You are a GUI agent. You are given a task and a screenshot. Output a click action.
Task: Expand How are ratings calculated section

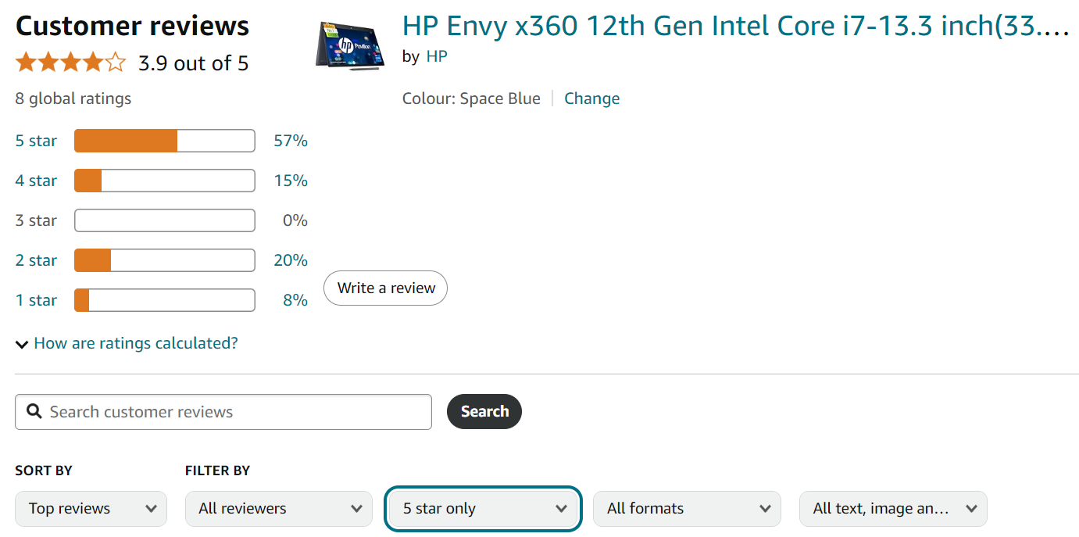[135, 343]
